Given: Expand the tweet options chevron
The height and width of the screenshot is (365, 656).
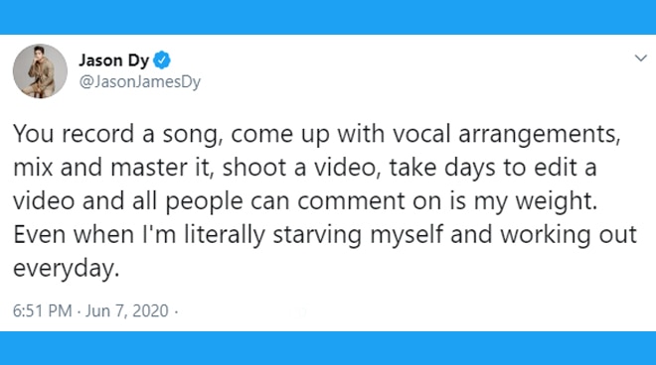Looking at the screenshot, I should point(640,59).
